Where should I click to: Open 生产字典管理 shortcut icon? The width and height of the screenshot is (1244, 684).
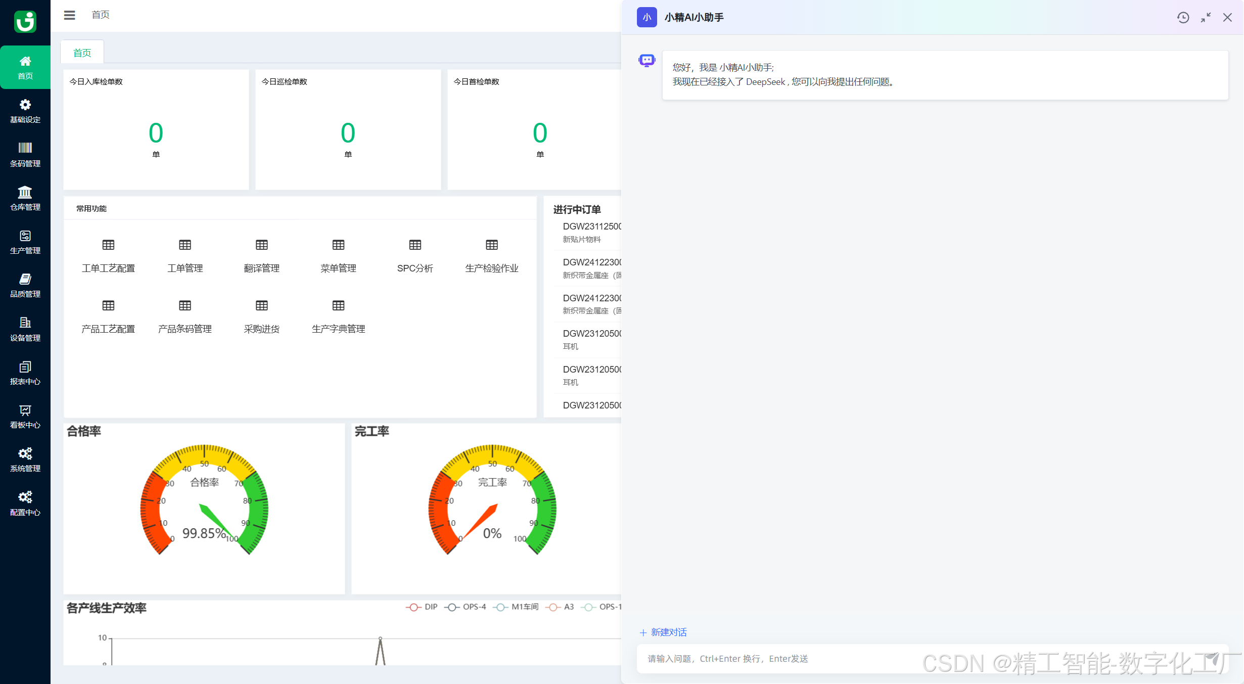338,306
